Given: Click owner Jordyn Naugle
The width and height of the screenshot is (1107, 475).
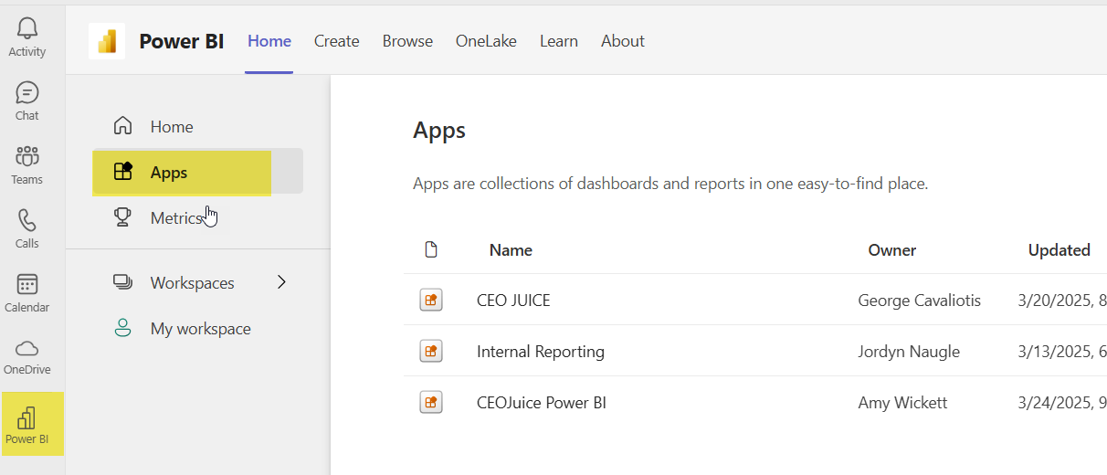Looking at the screenshot, I should coord(909,351).
